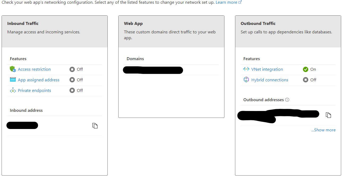Open the VNet integration link
Image resolution: width=360 pixels, height=178 pixels.
click(267, 69)
